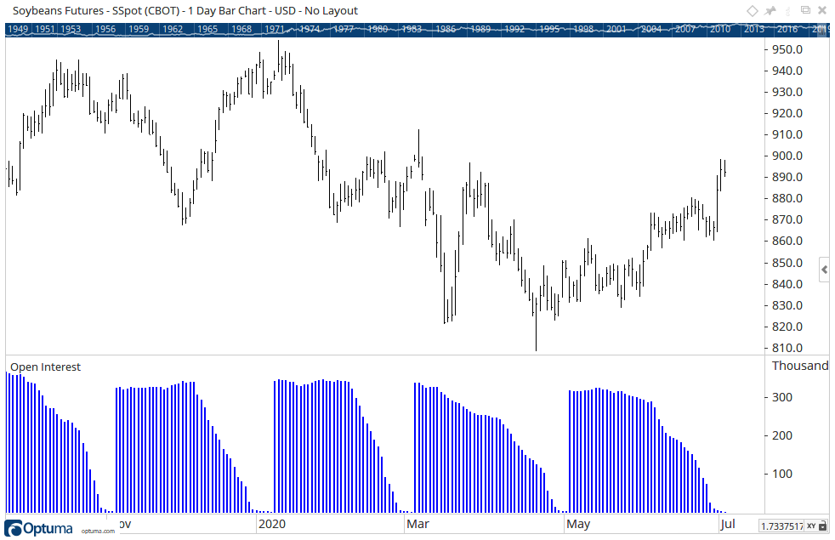Click the 2020 date axis label

click(x=272, y=524)
